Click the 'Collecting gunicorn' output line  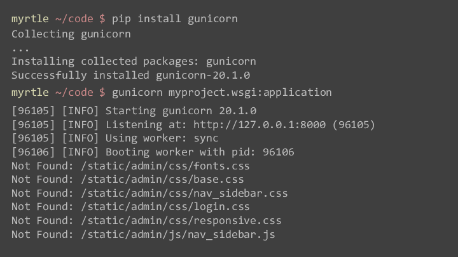coord(71,34)
